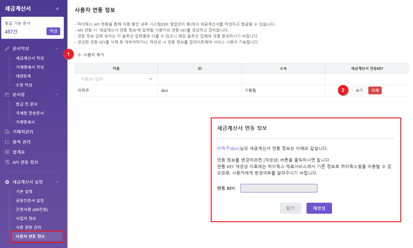Collapse the 문서작성 section chevron

coord(57,48)
